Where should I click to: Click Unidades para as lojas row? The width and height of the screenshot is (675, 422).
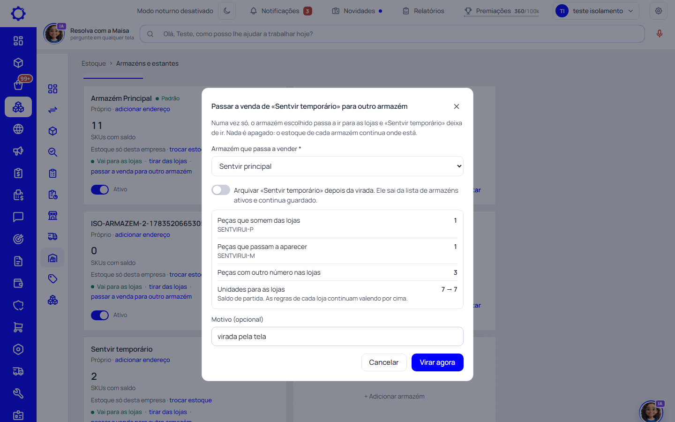click(x=337, y=294)
